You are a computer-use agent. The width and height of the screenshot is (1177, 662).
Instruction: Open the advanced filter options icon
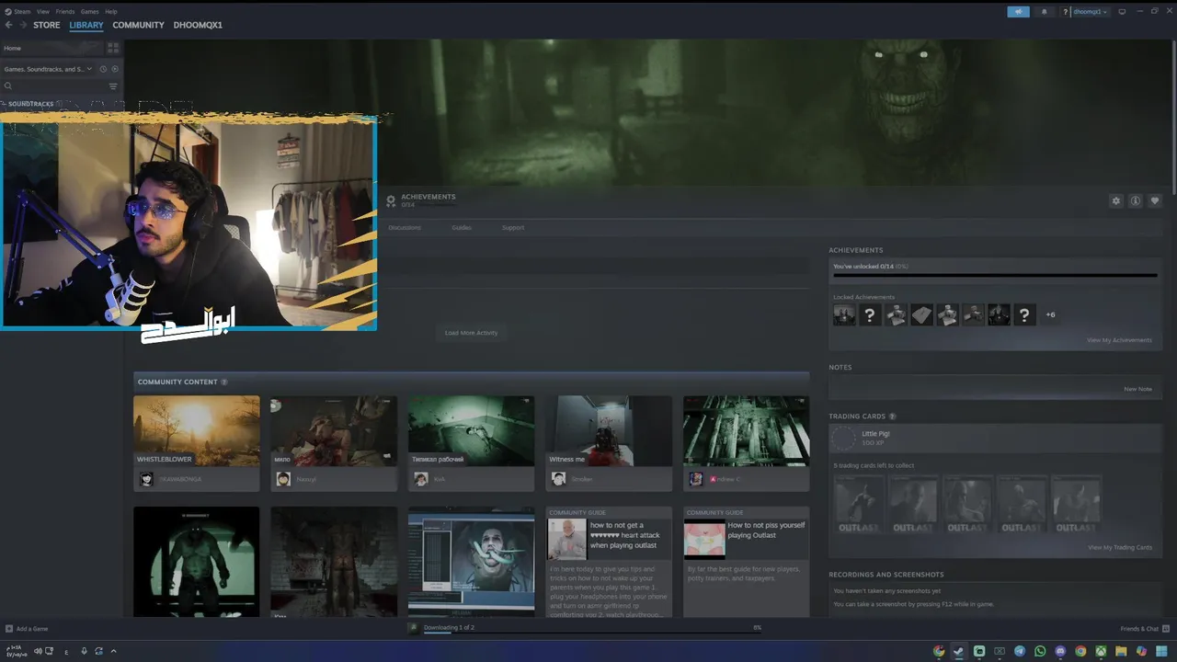[x=113, y=86]
